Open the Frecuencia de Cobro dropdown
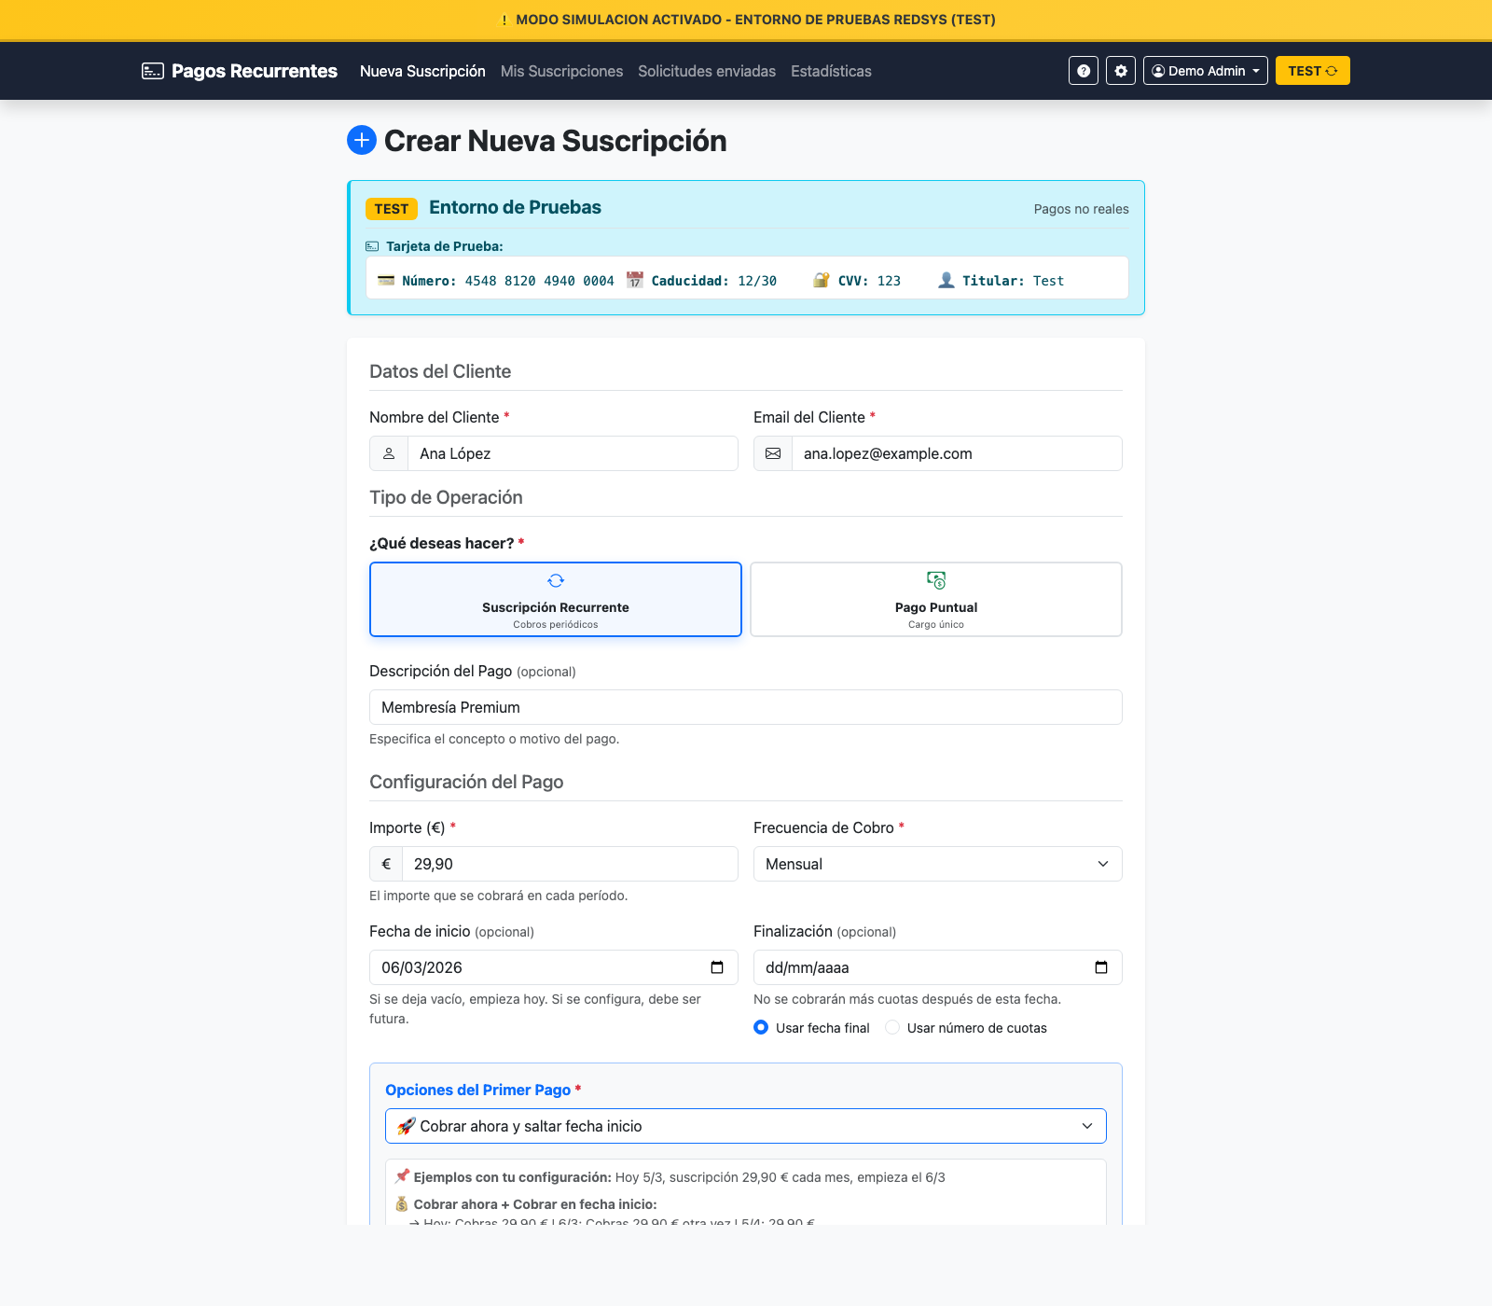This screenshot has width=1492, height=1306. (937, 864)
